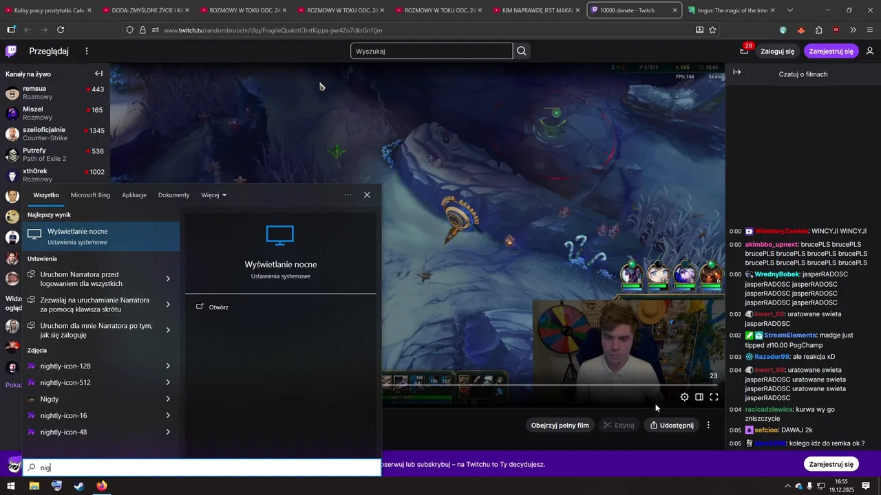881x495 pixels.
Task: Switch to Imgur browser tab
Action: click(731, 10)
